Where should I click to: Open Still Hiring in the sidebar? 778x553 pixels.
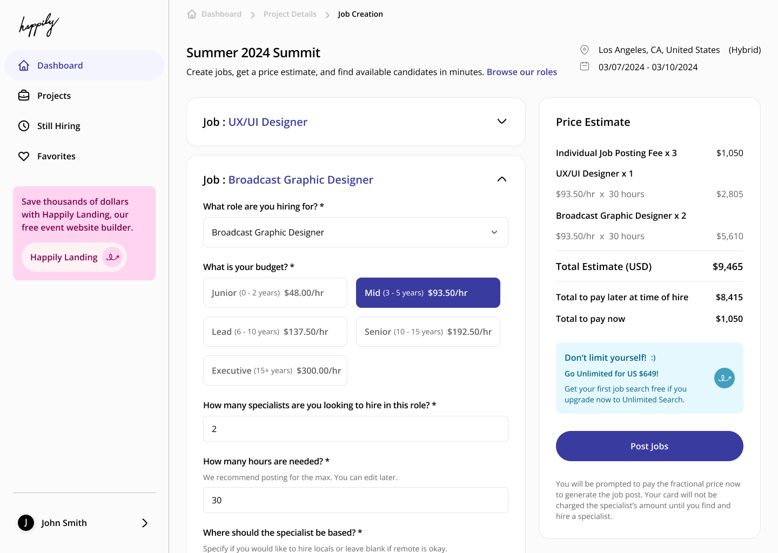click(58, 126)
